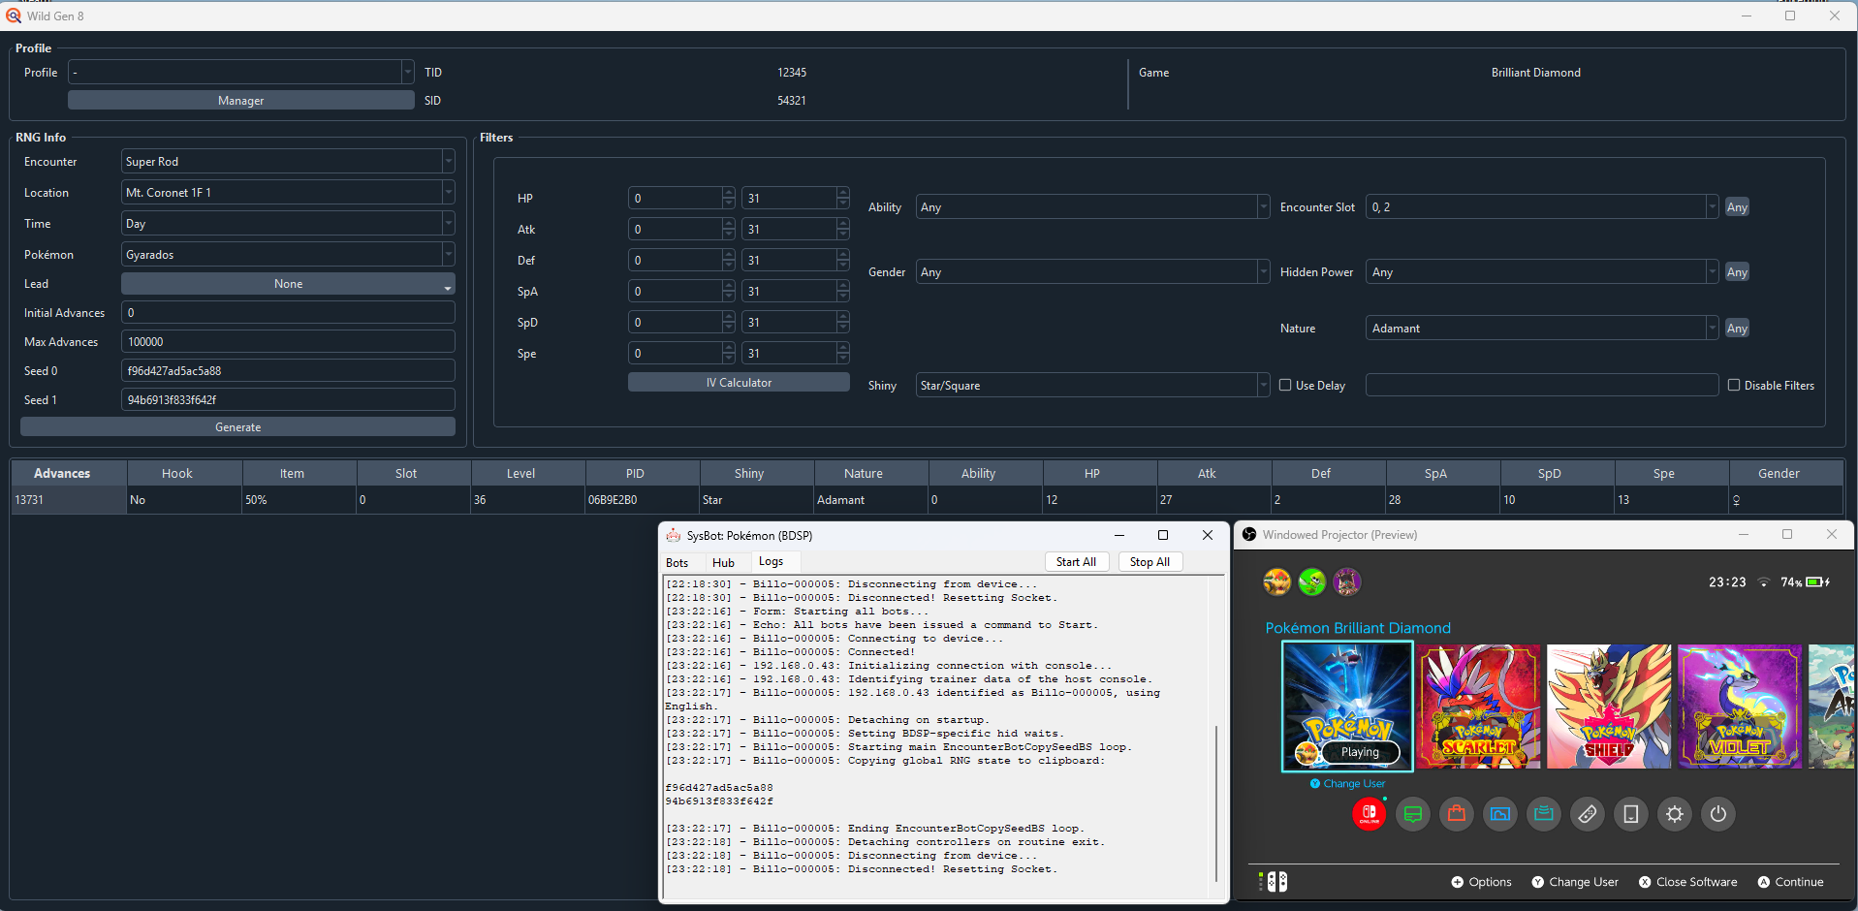Click the Change User Y hint in the footer
Viewport: 1858px width, 911px height.
click(x=1575, y=882)
